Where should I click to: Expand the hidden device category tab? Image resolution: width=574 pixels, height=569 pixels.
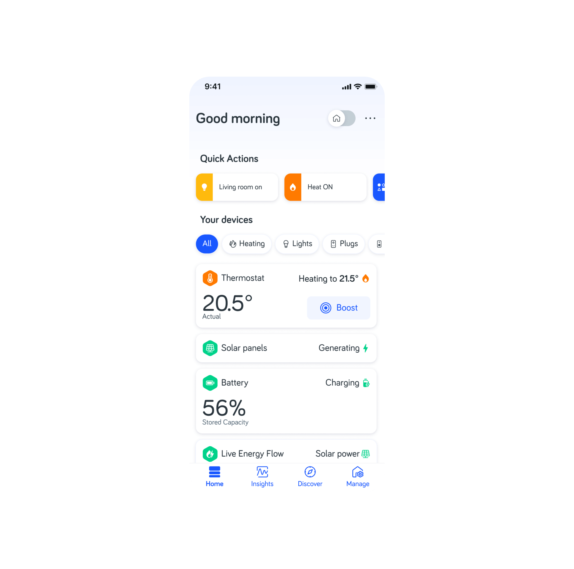point(379,243)
